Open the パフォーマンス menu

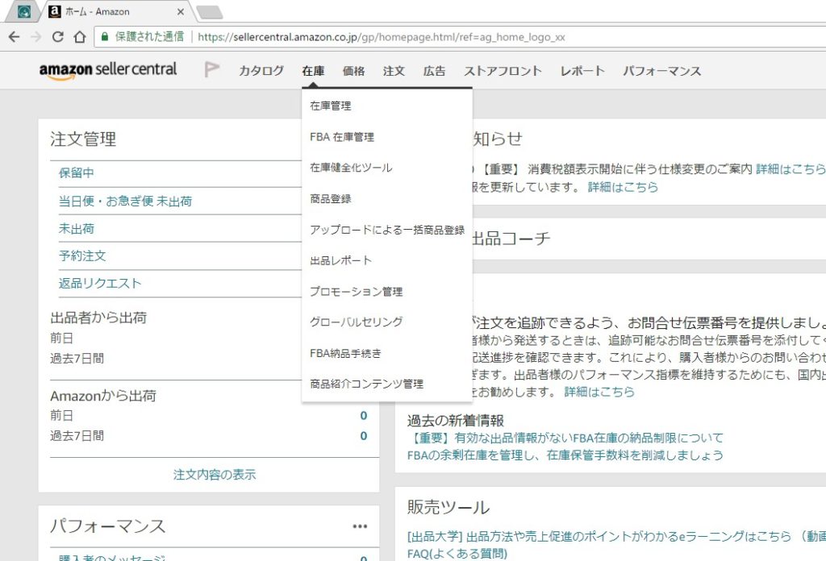(662, 70)
